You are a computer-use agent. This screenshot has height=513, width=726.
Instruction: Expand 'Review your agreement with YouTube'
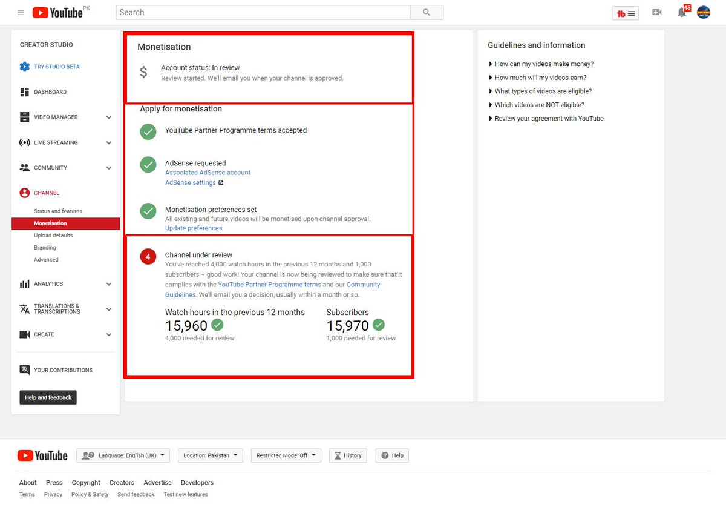click(546, 119)
